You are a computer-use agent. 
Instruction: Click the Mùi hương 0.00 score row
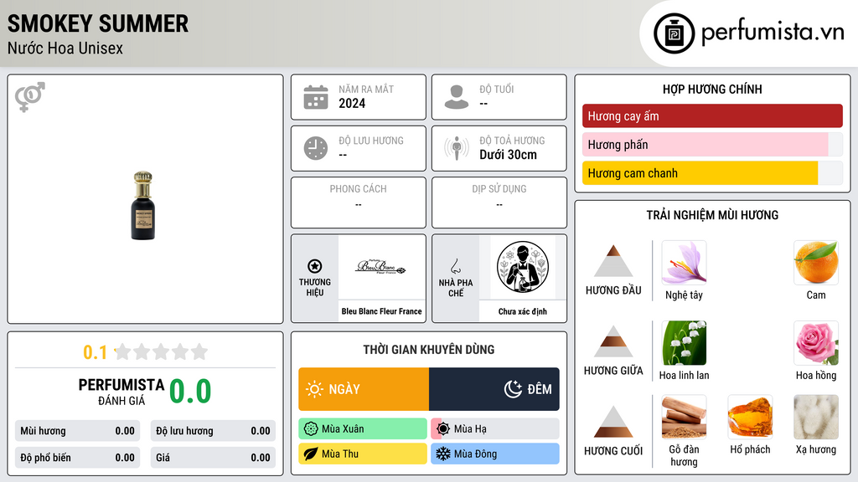click(77, 431)
